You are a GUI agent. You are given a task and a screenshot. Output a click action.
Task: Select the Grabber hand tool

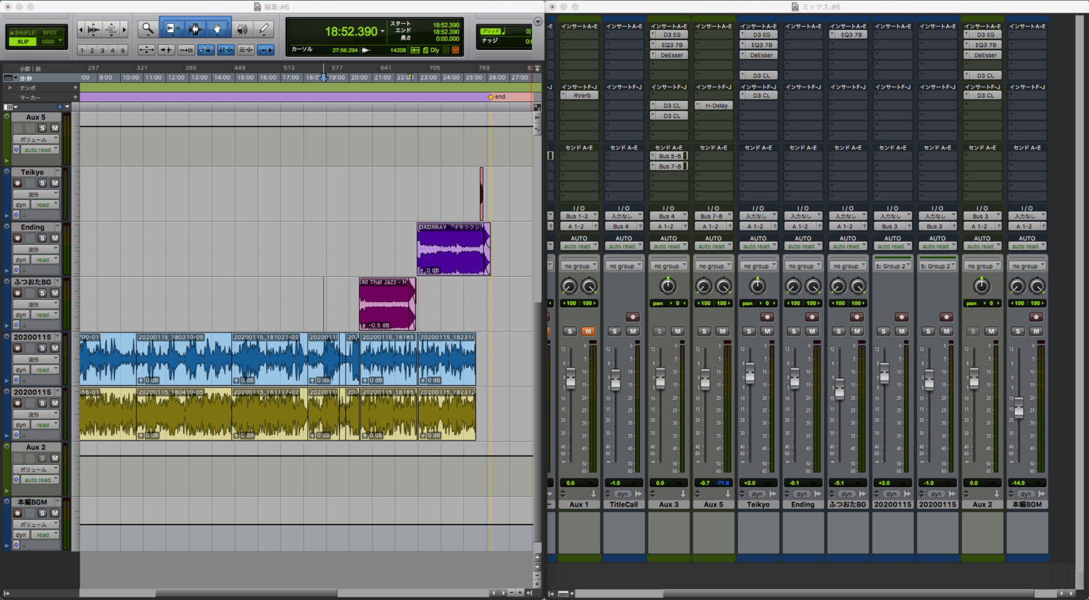pos(218,29)
